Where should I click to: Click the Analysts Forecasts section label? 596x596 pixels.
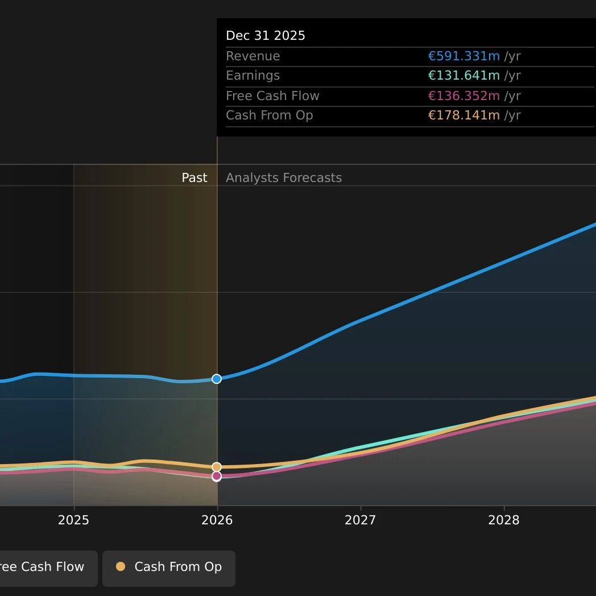[284, 178]
